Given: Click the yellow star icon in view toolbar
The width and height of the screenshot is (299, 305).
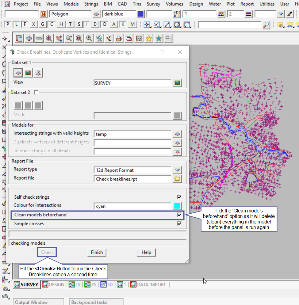Looking at the screenshot, I should [149, 38].
